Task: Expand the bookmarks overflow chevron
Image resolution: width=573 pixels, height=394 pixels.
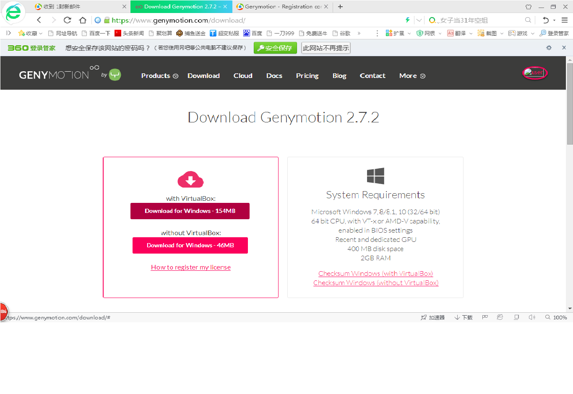Action: click(359, 33)
